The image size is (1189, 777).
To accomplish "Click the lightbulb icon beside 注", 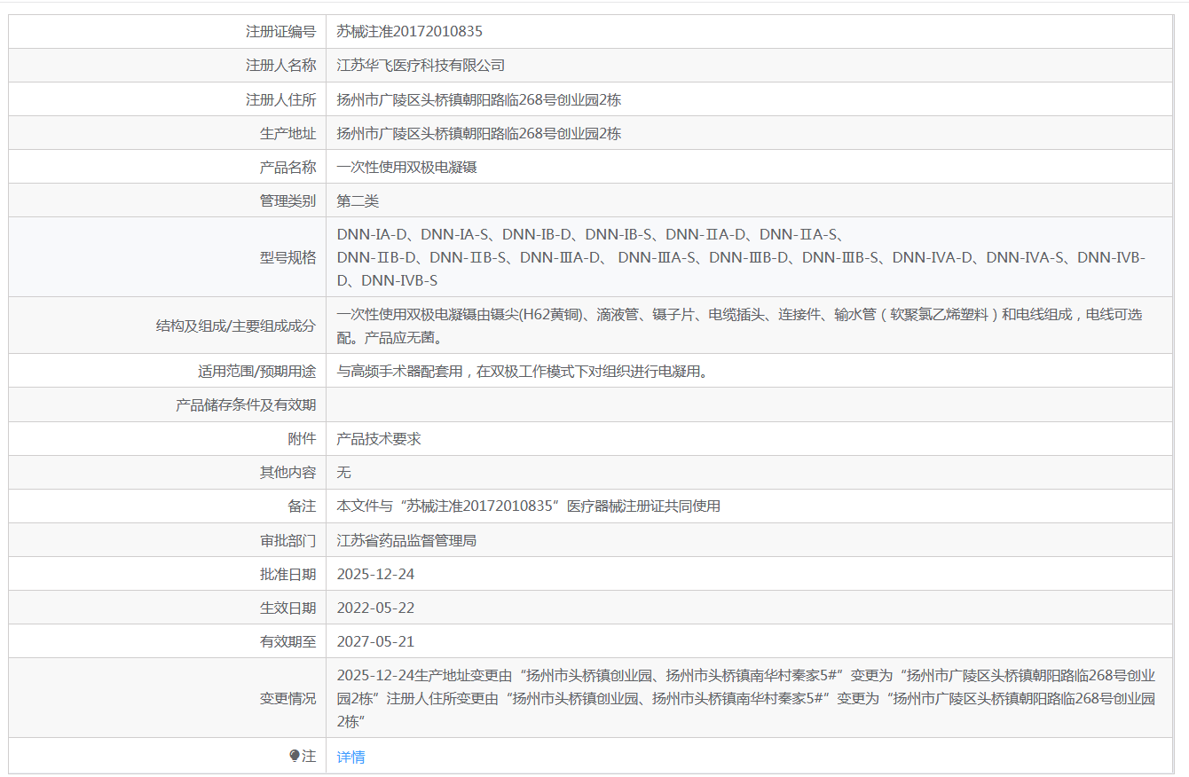I will (295, 756).
